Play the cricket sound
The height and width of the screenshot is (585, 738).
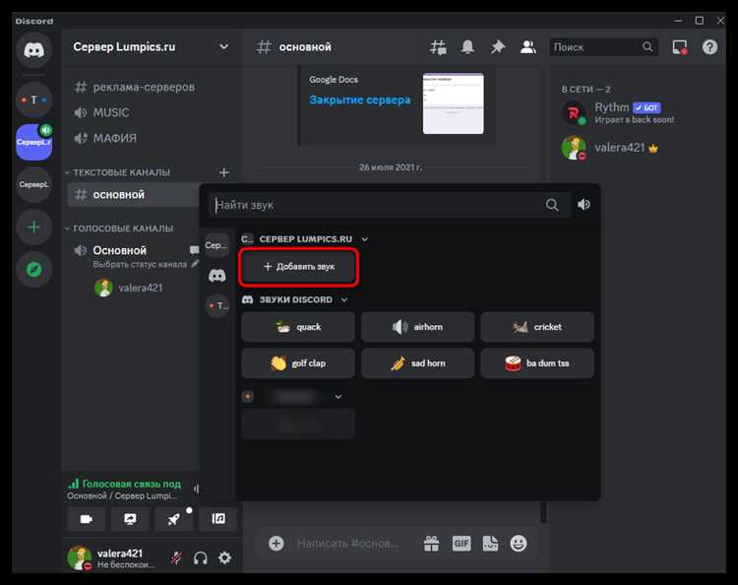537,327
